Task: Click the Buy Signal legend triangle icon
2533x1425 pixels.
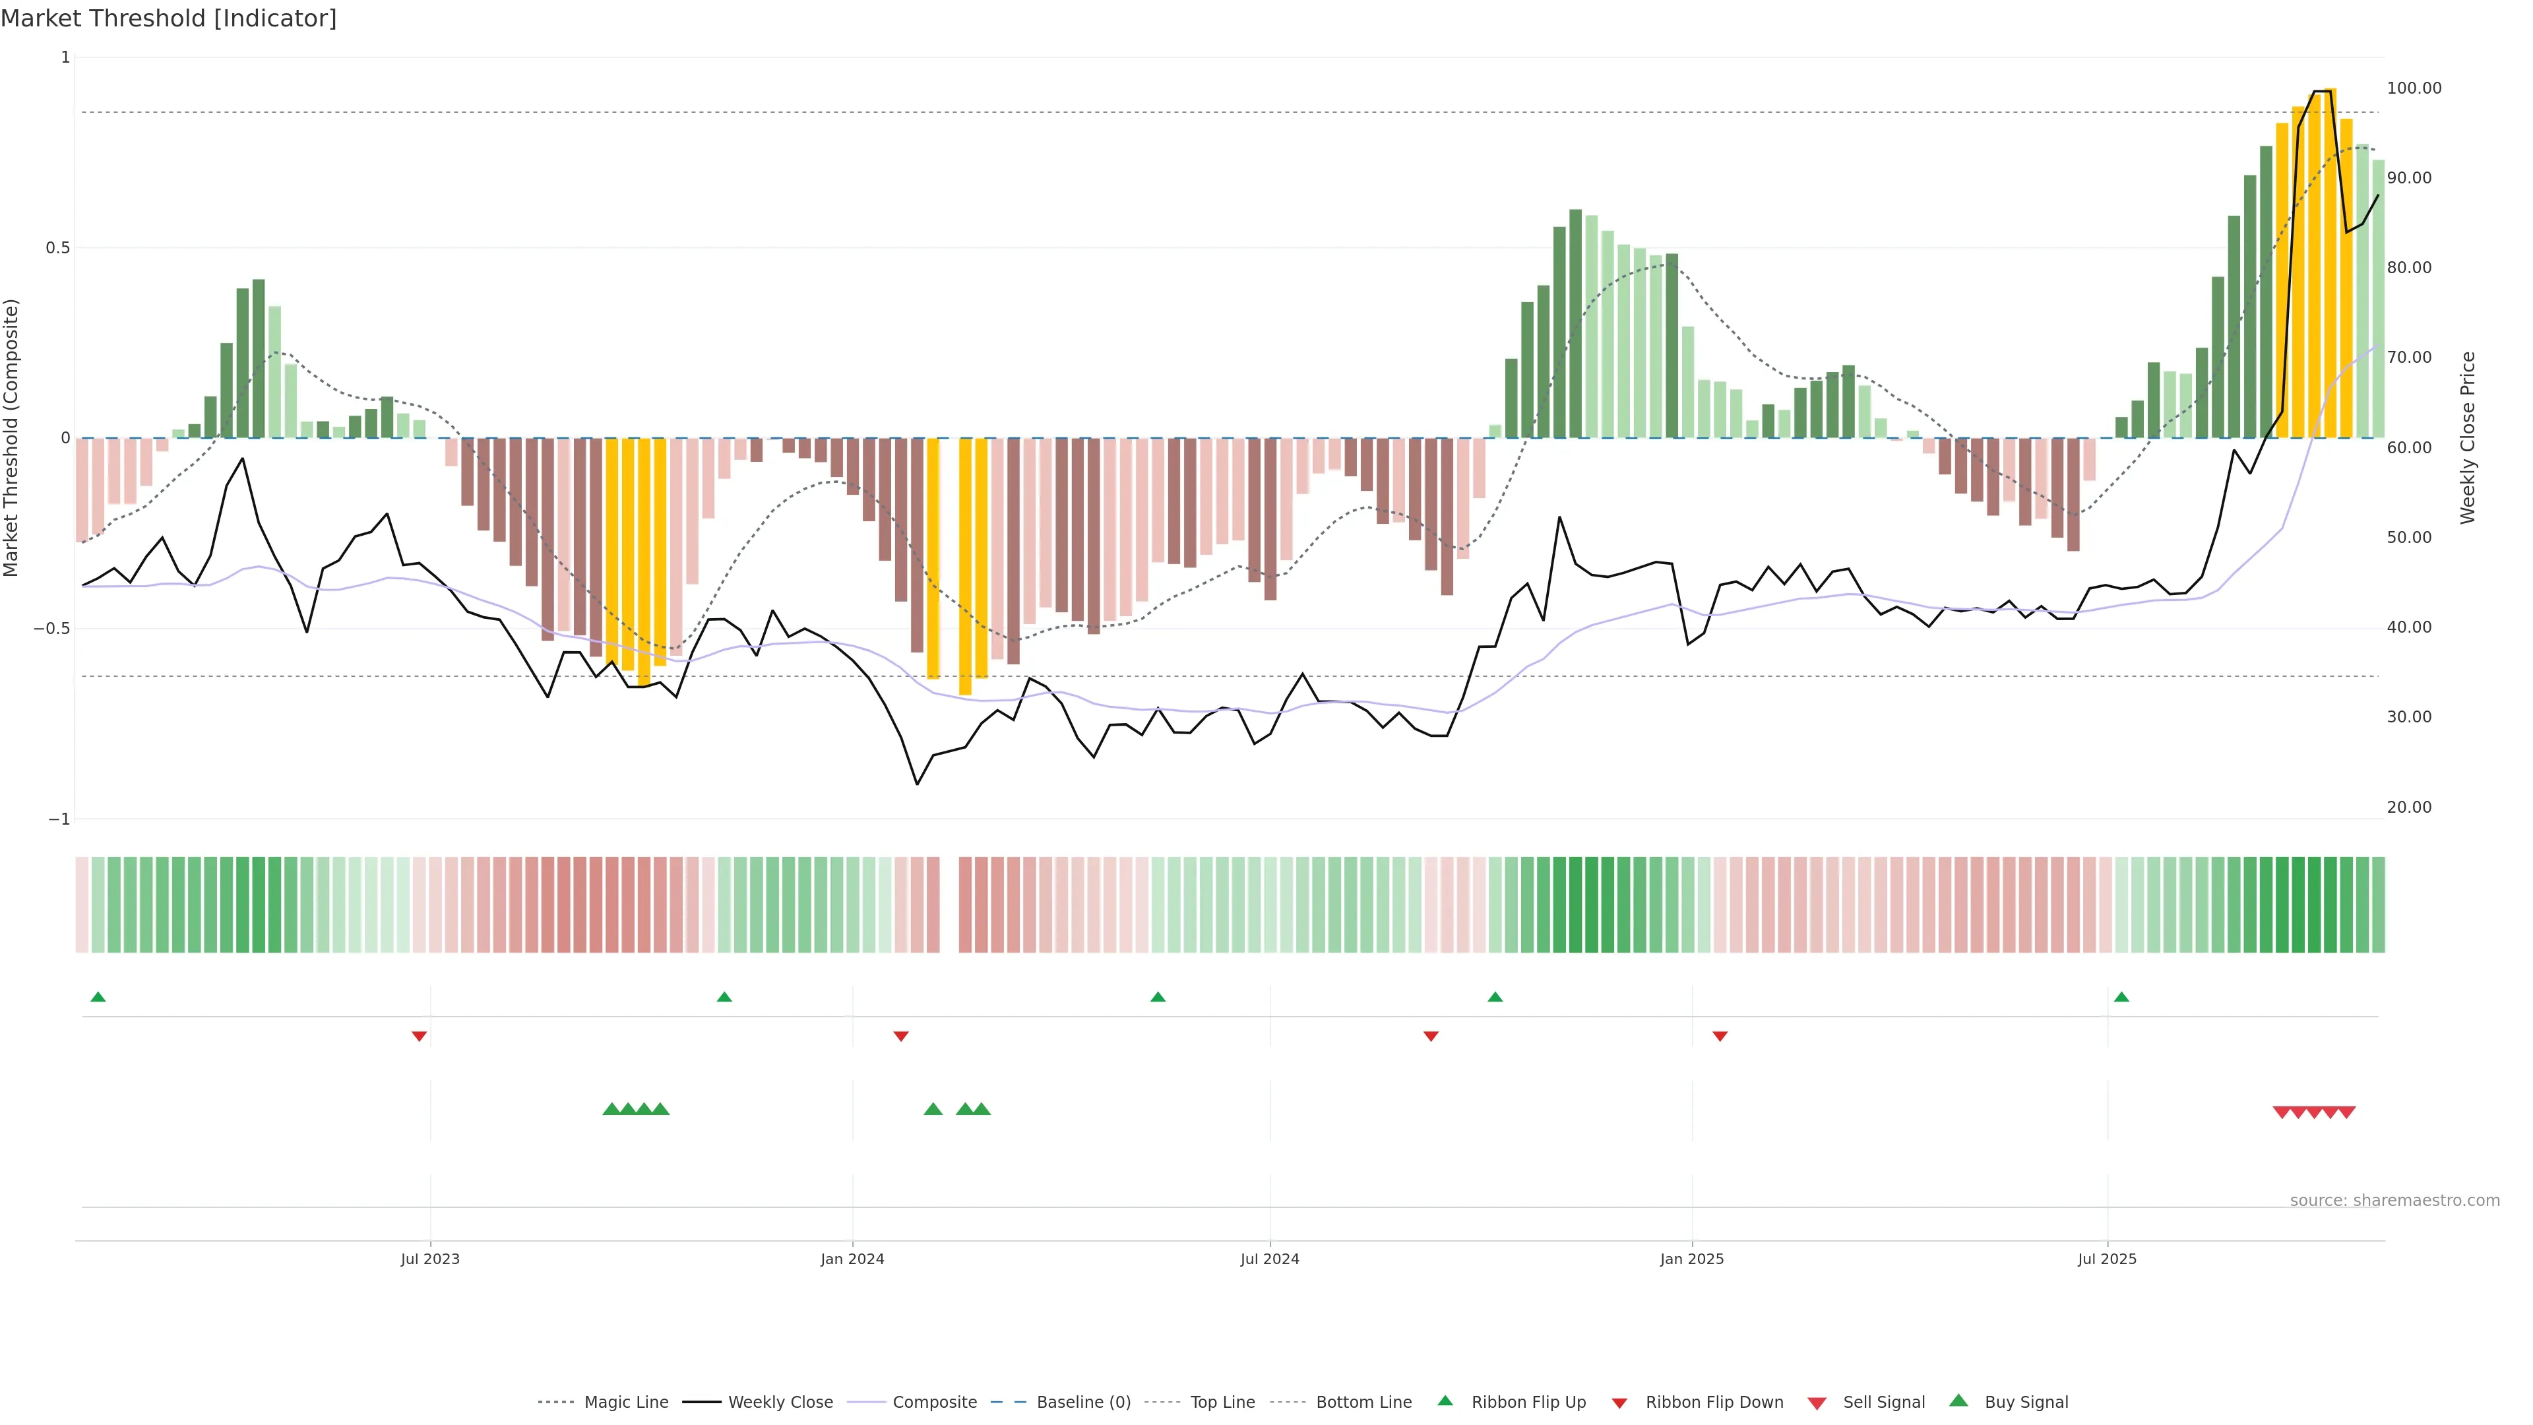Action: coord(1958,1401)
